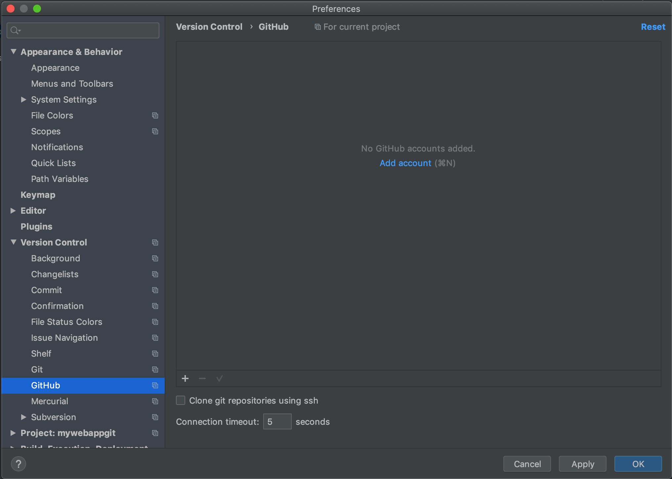Open Confirmation settings
Image resolution: width=672 pixels, height=479 pixels.
(x=58, y=306)
